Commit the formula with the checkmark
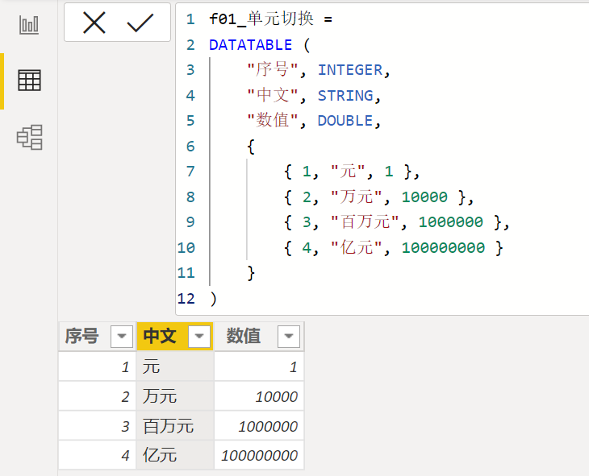 140,23
